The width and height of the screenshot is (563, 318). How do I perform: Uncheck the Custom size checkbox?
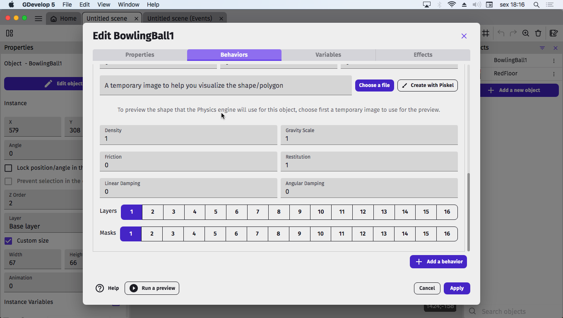coord(9,241)
